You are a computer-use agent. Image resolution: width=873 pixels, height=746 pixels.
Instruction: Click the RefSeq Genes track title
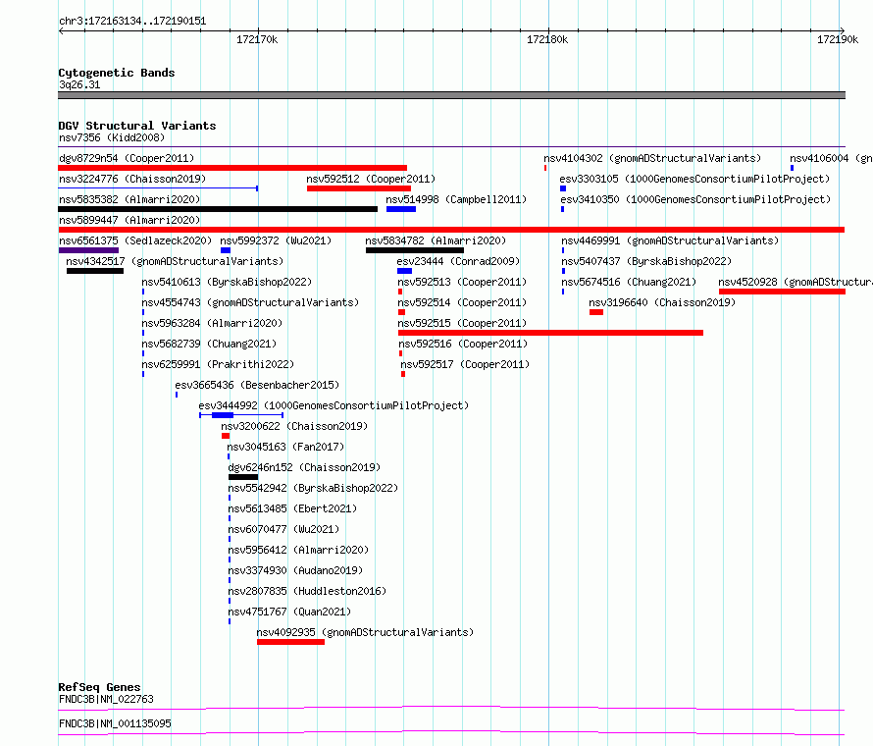pyautogui.click(x=99, y=687)
